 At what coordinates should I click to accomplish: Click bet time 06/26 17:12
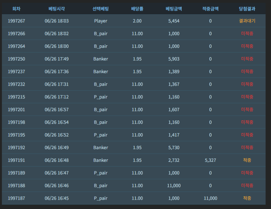[57, 97]
